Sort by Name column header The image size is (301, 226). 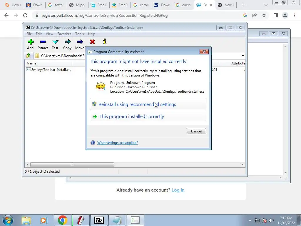(x=49, y=63)
